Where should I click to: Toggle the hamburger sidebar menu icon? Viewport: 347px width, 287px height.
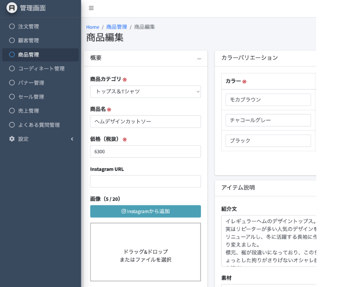click(x=91, y=8)
